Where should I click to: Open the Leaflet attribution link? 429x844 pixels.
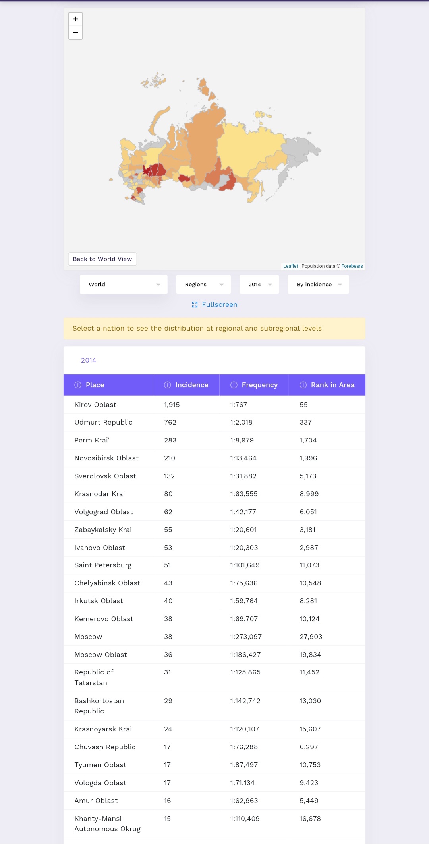290,266
